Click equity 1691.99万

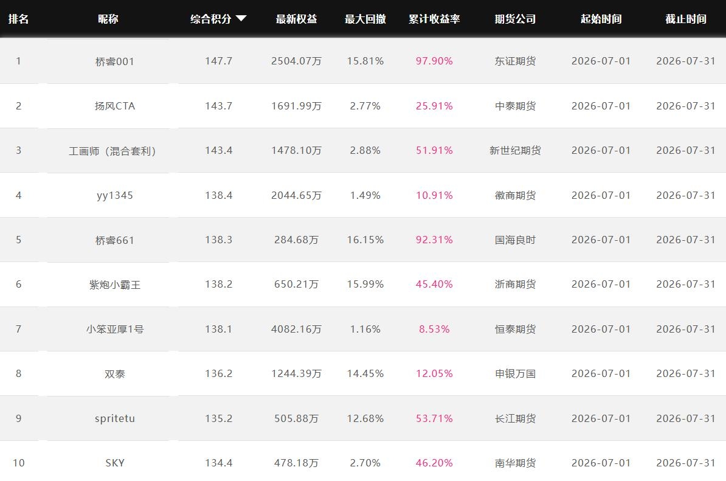pyautogui.click(x=296, y=106)
